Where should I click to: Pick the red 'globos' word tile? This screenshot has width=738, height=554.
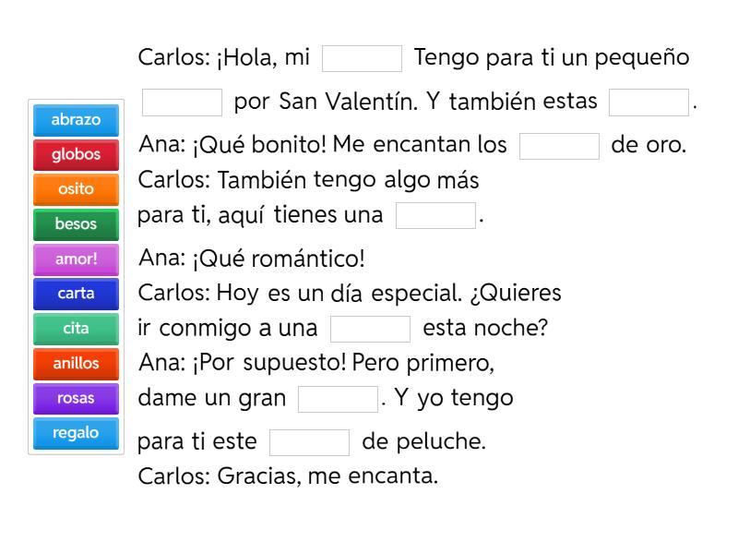[76, 155]
